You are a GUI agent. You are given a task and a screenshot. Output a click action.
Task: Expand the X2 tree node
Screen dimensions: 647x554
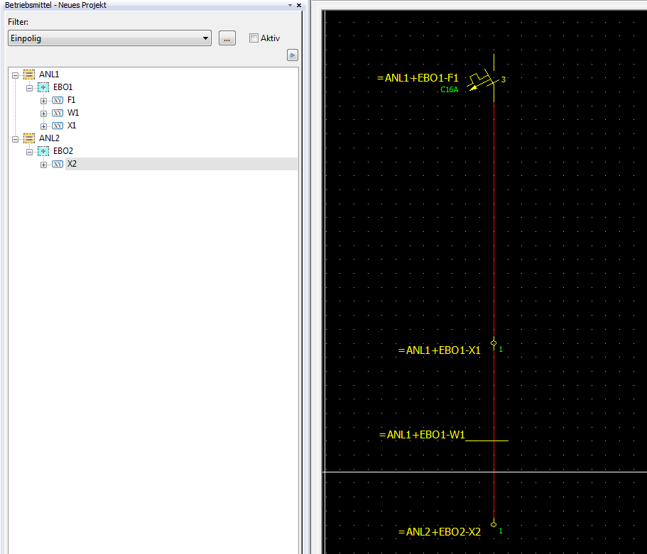(43, 165)
